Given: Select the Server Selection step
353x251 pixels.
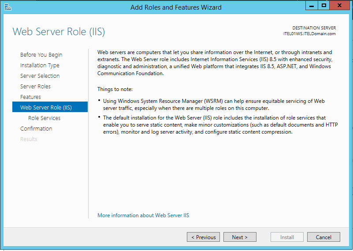Looking at the screenshot, I should pyautogui.click(x=40, y=76).
